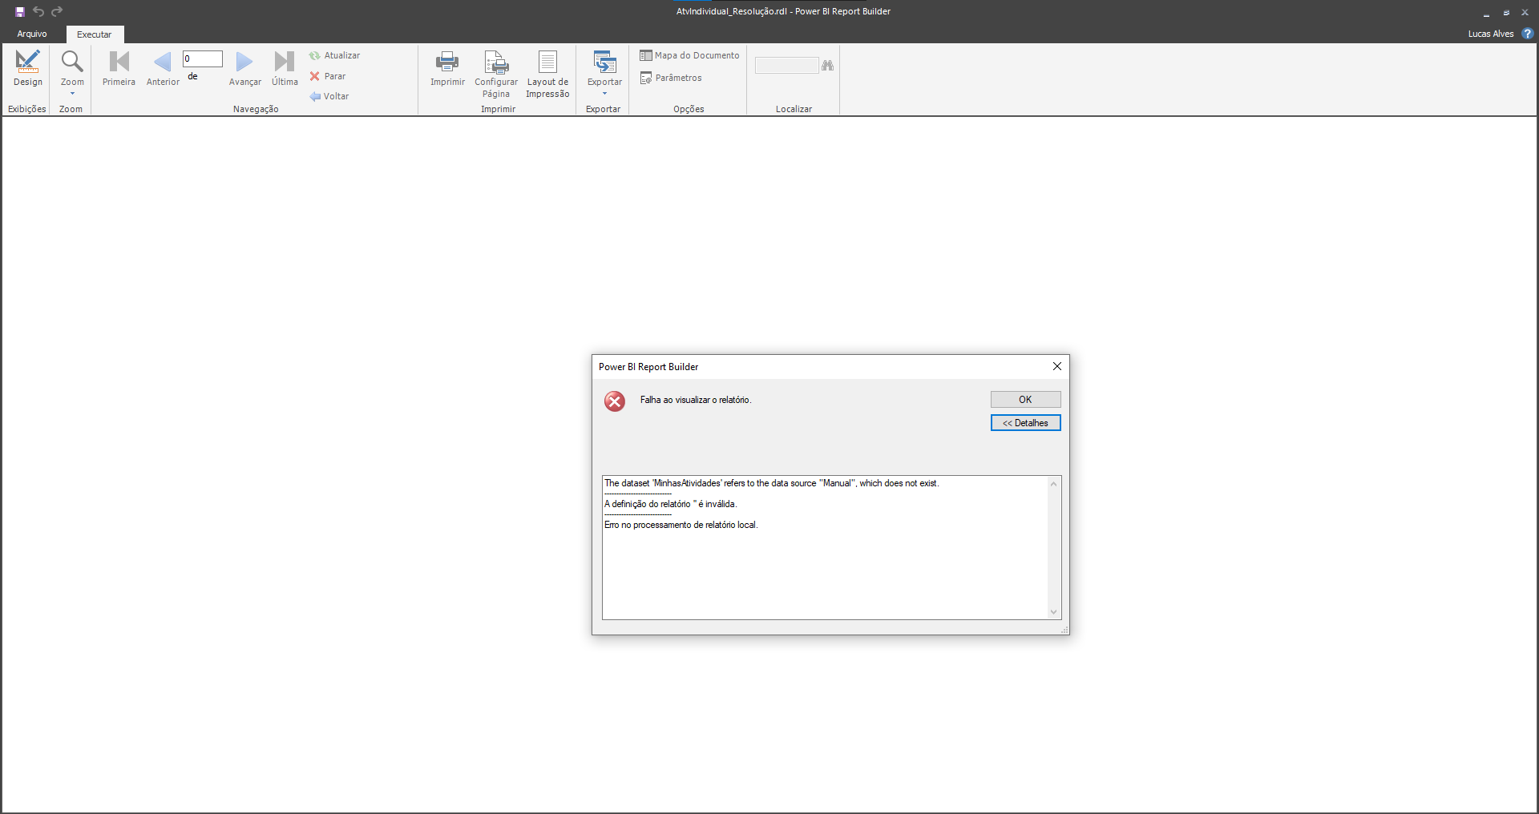Grab the dialog resize grip corner
1539x814 pixels.
1064,631
